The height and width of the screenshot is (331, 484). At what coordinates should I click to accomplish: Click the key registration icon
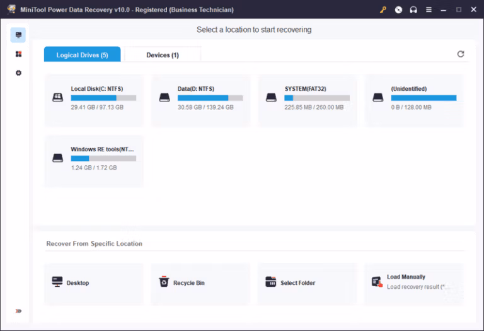tap(383, 10)
